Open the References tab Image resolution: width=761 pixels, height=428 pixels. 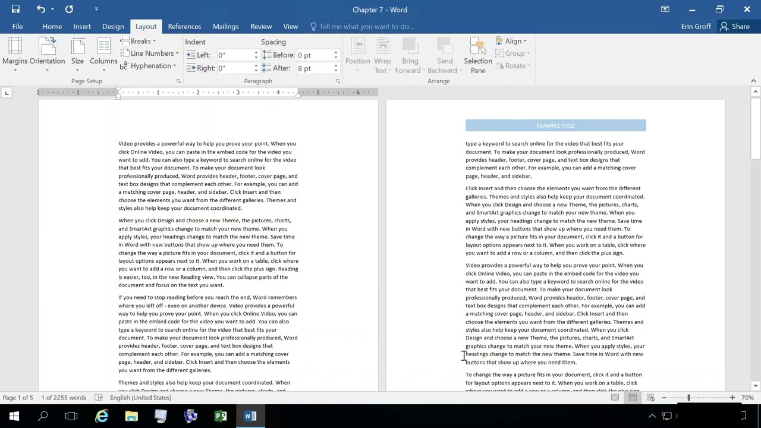(184, 26)
